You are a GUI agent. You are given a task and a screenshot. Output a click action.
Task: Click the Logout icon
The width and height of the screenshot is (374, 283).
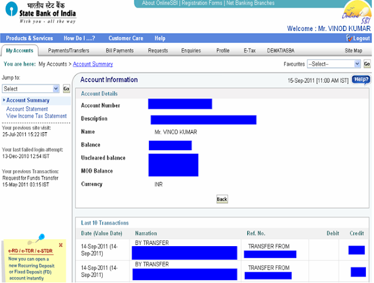click(x=349, y=38)
